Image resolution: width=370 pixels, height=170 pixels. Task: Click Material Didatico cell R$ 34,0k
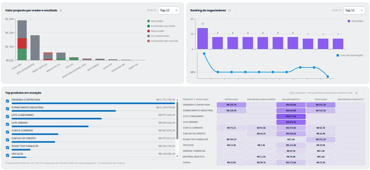pos(291,157)
